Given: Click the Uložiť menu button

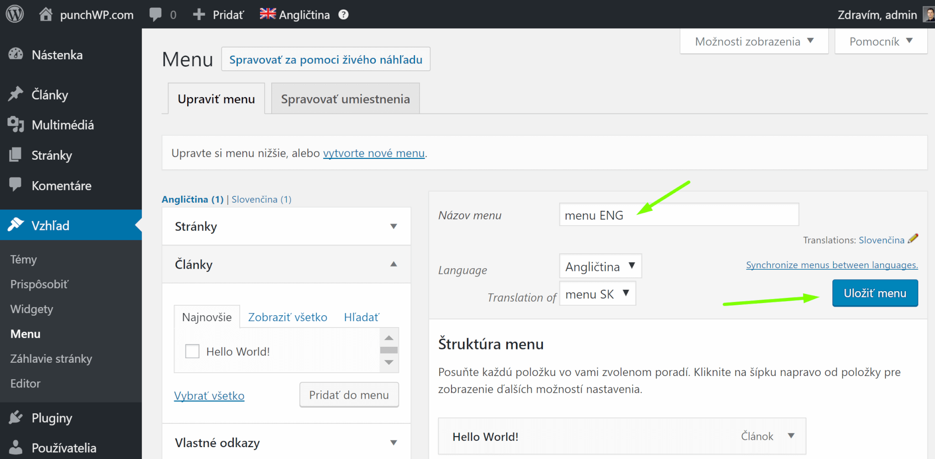Looking at the screenshot, I should point(875,293).
